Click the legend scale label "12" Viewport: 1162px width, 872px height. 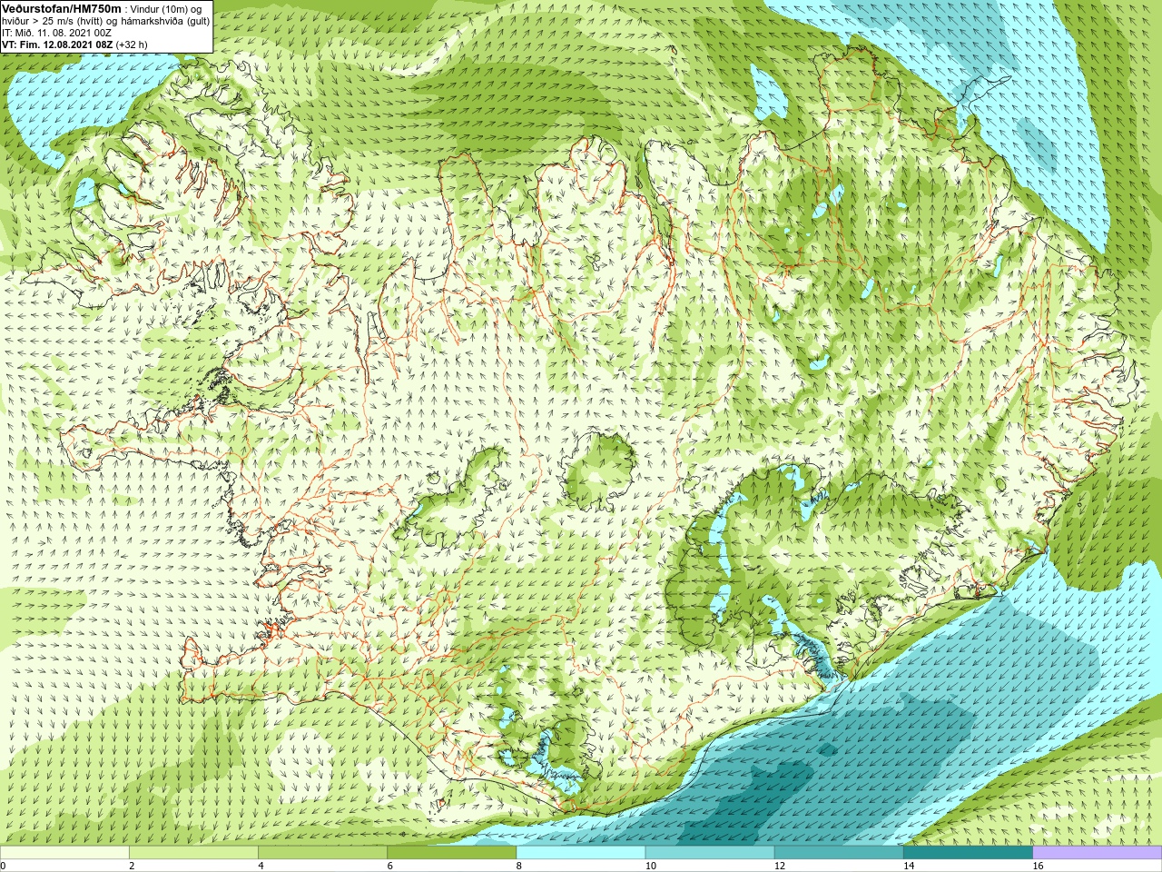pos(779,866)
